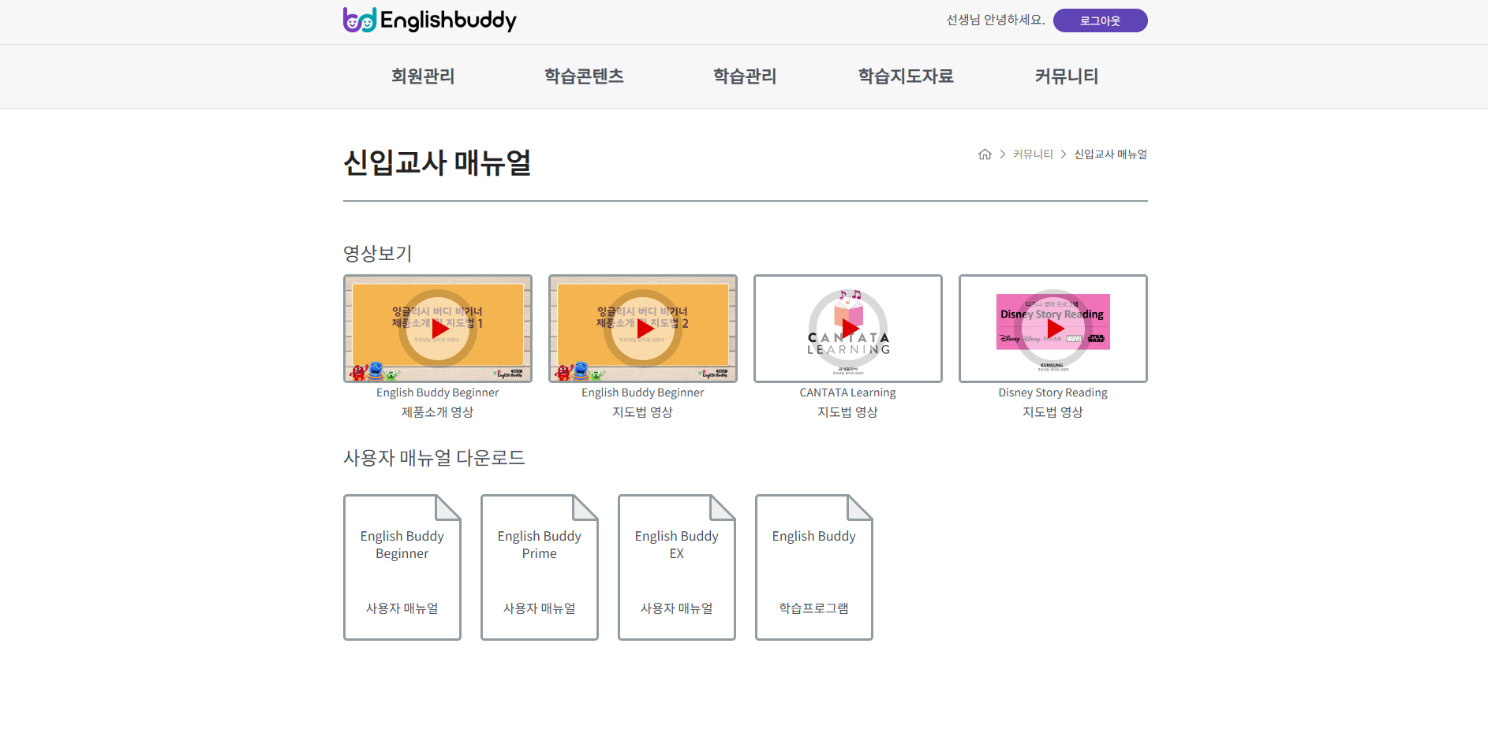Image resolution: width=1488 pixels, height=729 pixels.
Task: Open the 회원관리 menu
Action: pos(423,76)
